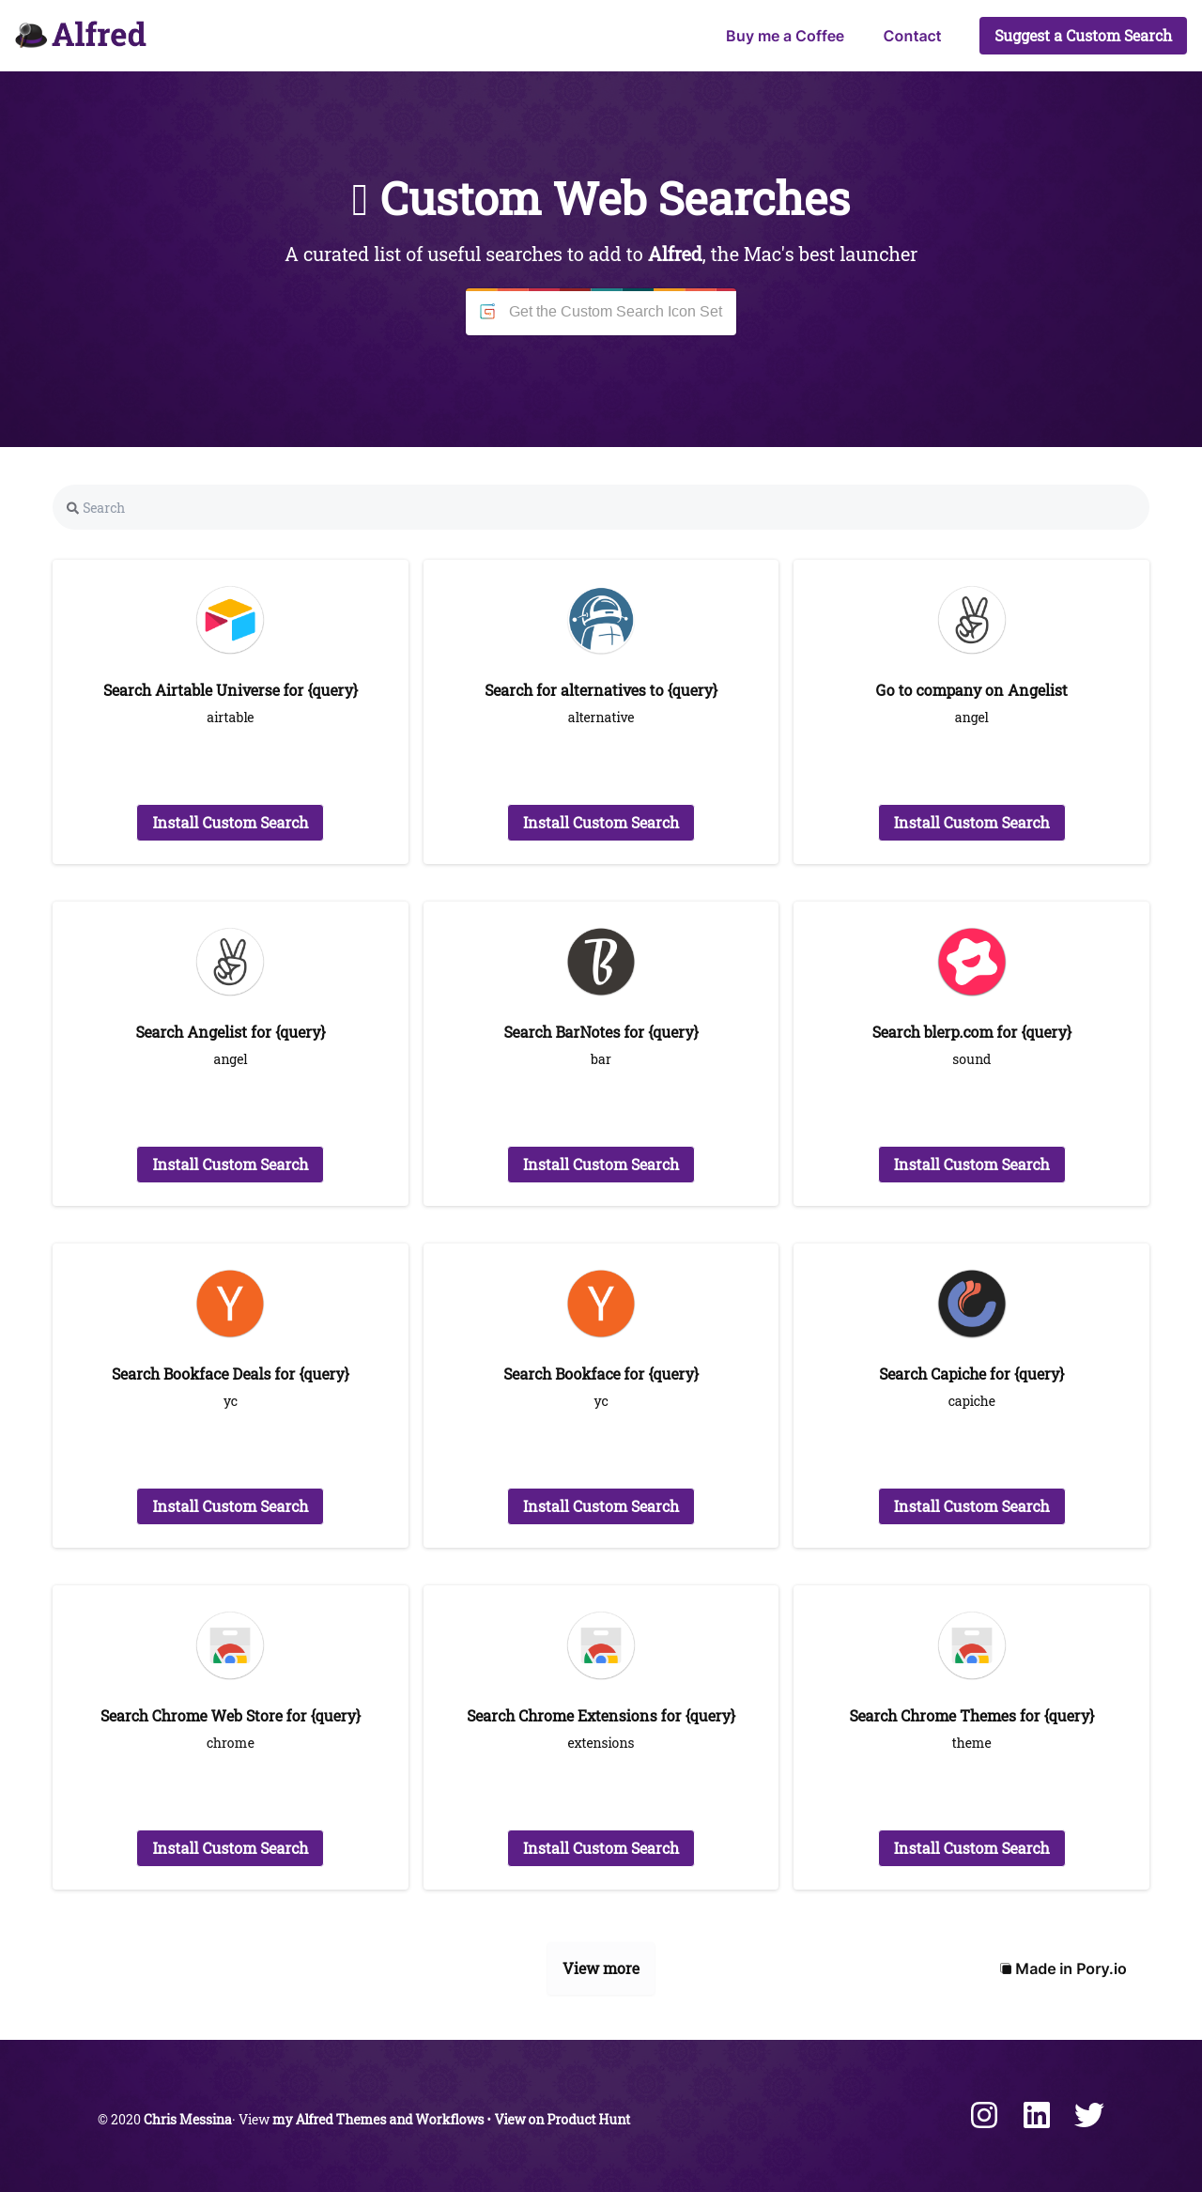Install the Airtable Universe custom search
This screenshot has width=1202, height=2192.
tap(230, 823)
